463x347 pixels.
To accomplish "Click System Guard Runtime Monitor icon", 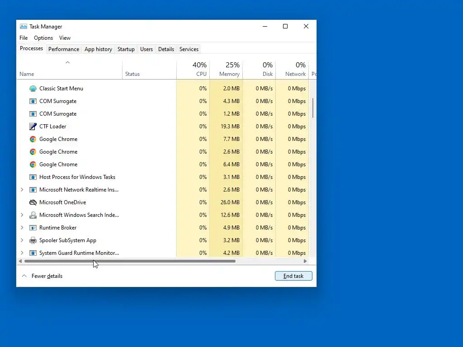I will 33,253.
